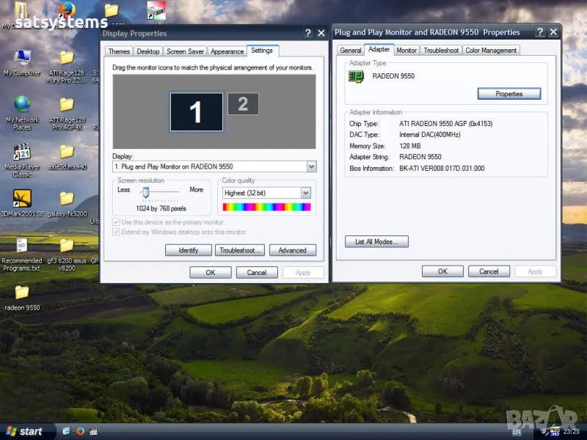Viewport: 587px width, 440px height.
Task: Click the Identify button
Action: (x=189, y=250)
